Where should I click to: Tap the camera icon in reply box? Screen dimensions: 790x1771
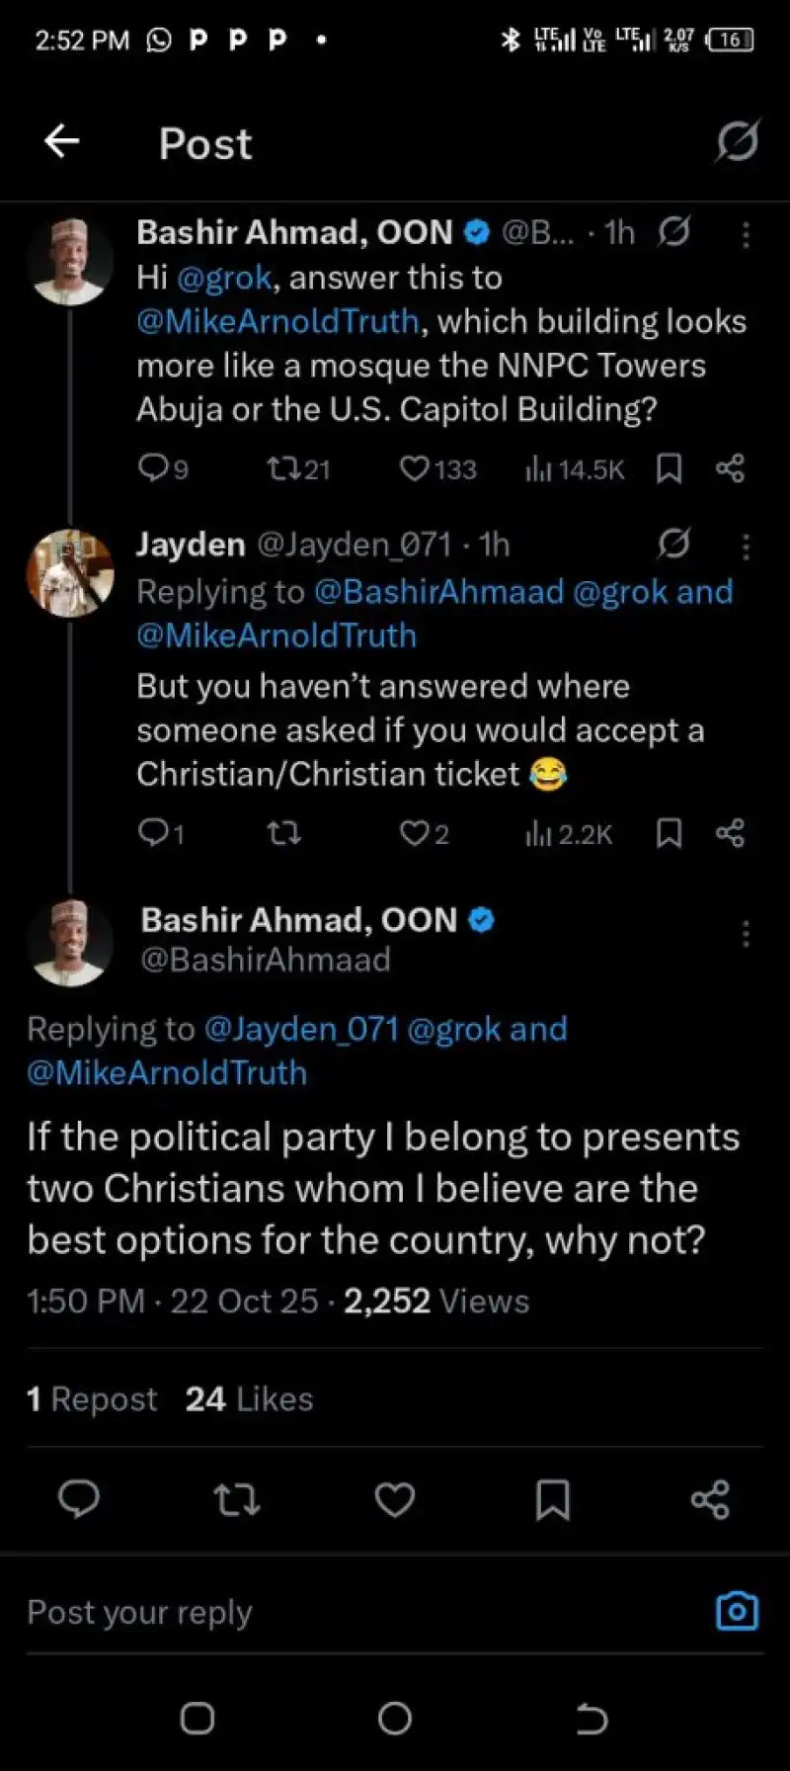pos(737,1611)
